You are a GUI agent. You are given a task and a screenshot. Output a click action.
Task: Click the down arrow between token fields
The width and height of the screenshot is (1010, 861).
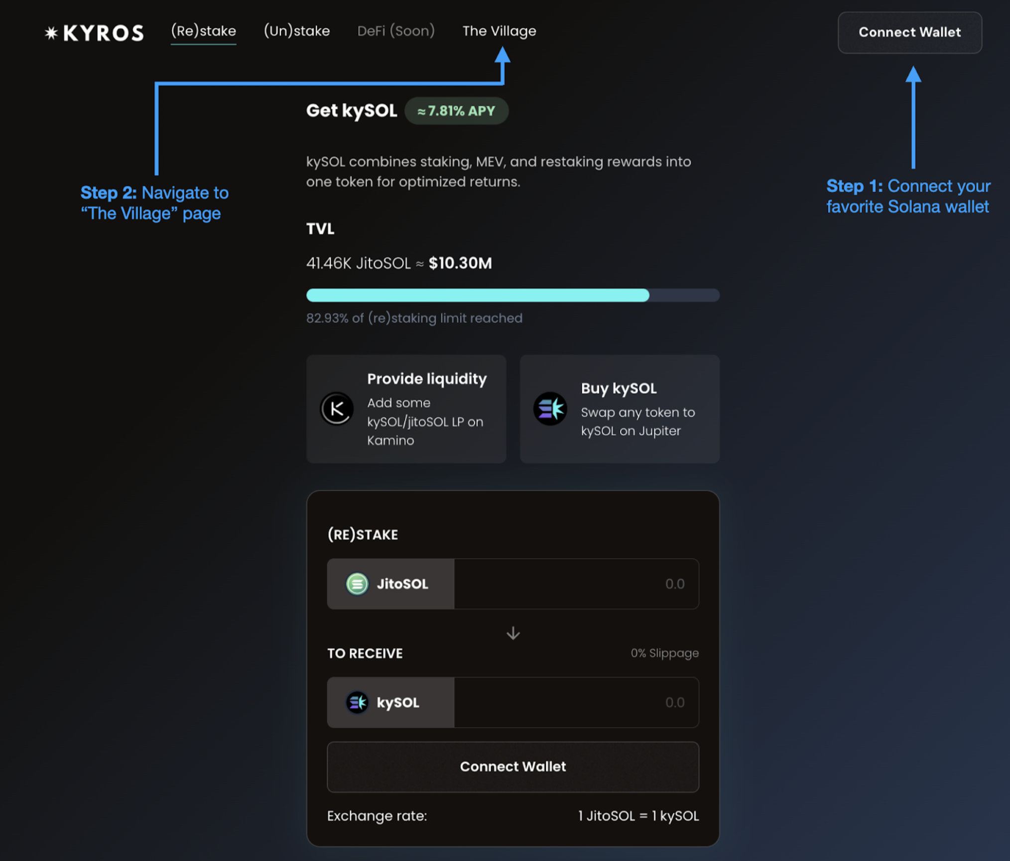[x=513, y=633]
